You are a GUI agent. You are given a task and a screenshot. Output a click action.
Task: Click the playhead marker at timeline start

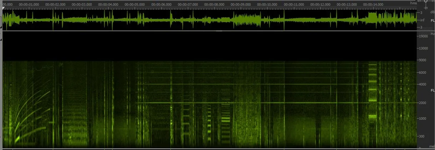(4, 8)
